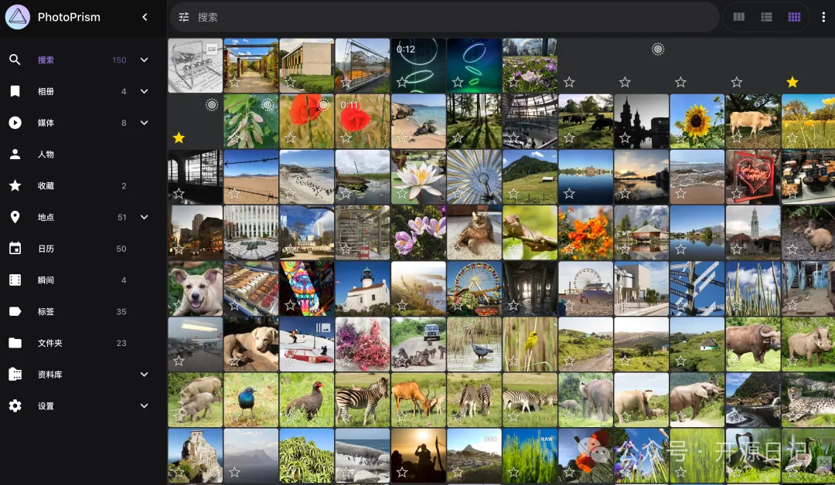Viewport: 835px width, 485px height.
Task: Click the PhotoPrism logo icon
Action: [x=17, y=17]
